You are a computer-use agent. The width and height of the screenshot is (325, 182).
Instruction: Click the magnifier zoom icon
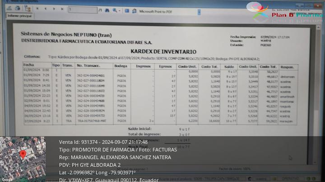(115, 10)
